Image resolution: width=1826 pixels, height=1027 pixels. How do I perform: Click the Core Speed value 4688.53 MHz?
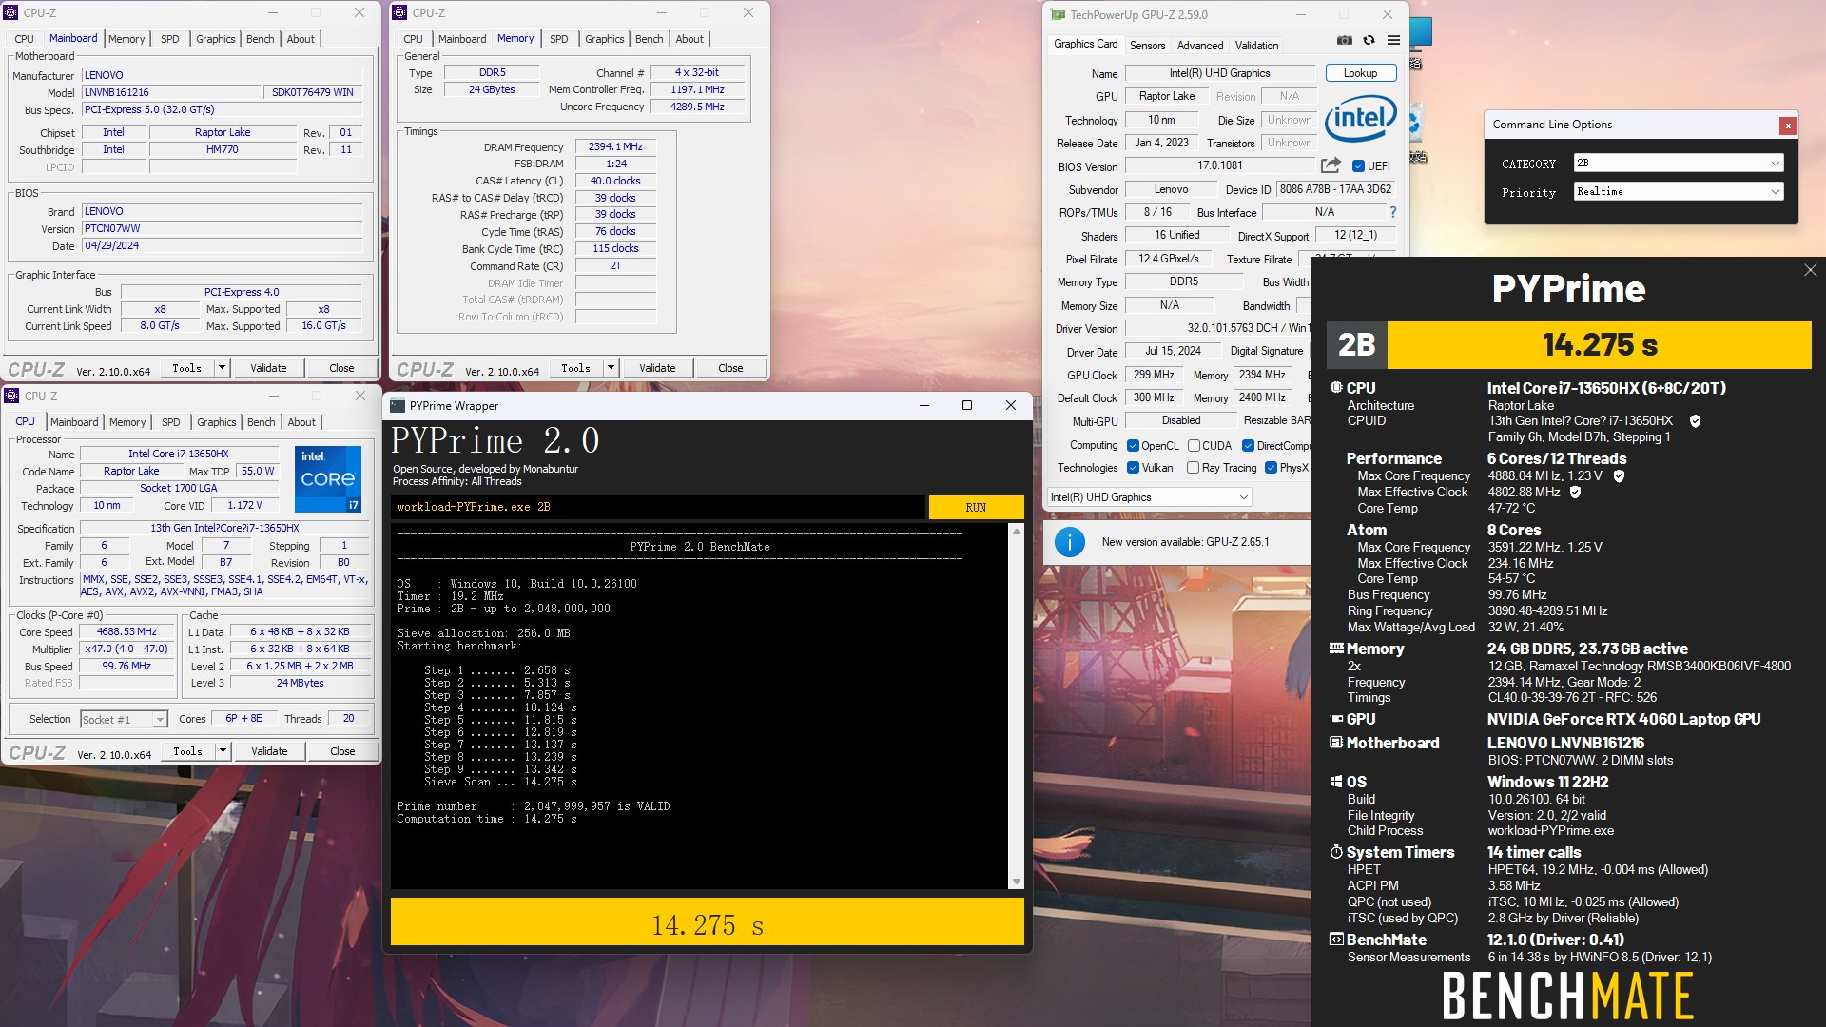[126, 631]
